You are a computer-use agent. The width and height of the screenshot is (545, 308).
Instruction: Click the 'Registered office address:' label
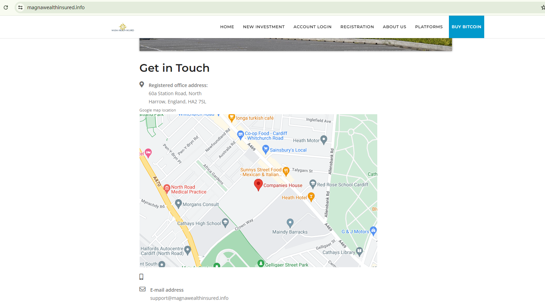pos(178,85)
